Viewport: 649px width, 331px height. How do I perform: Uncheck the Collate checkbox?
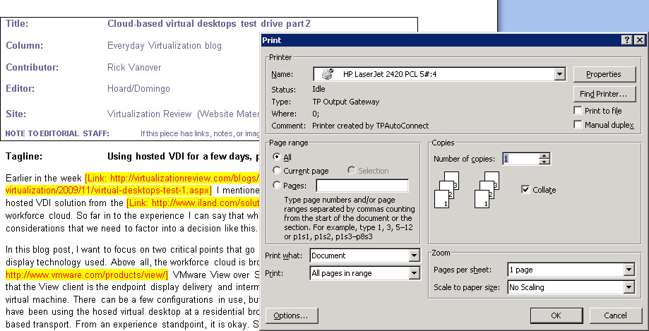[525, 190]
